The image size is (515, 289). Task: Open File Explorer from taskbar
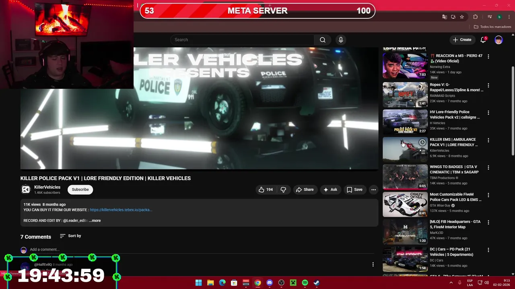(x=210, y=283)
